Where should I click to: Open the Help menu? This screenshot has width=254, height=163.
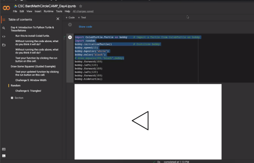[x=67, y=11]
